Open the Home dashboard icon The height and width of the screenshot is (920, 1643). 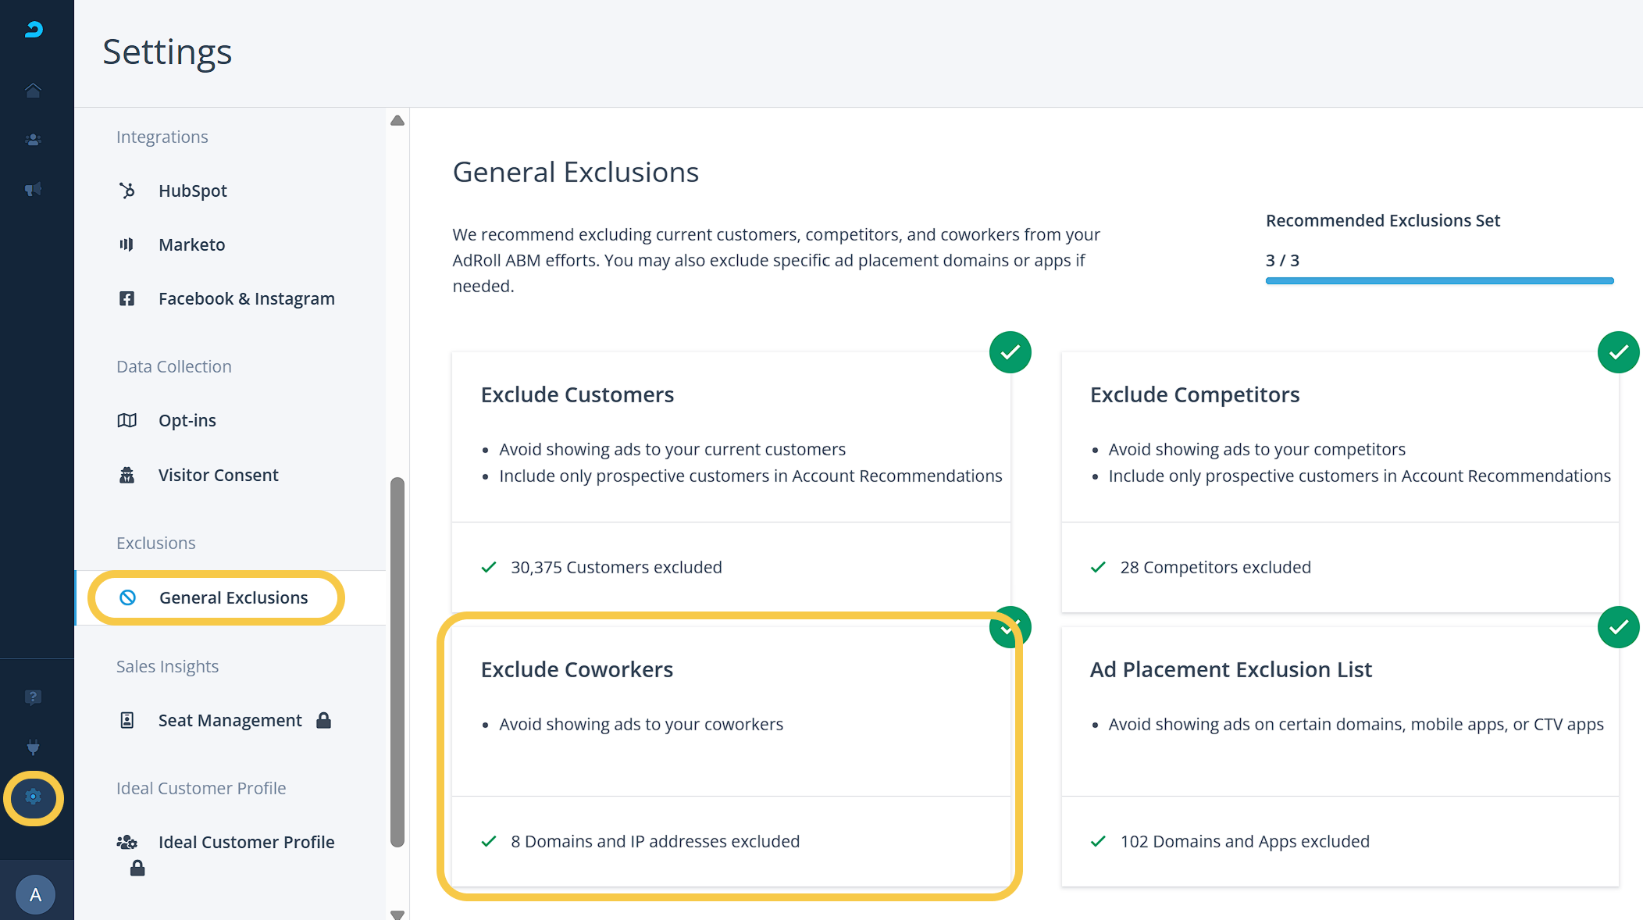(33, 91)
